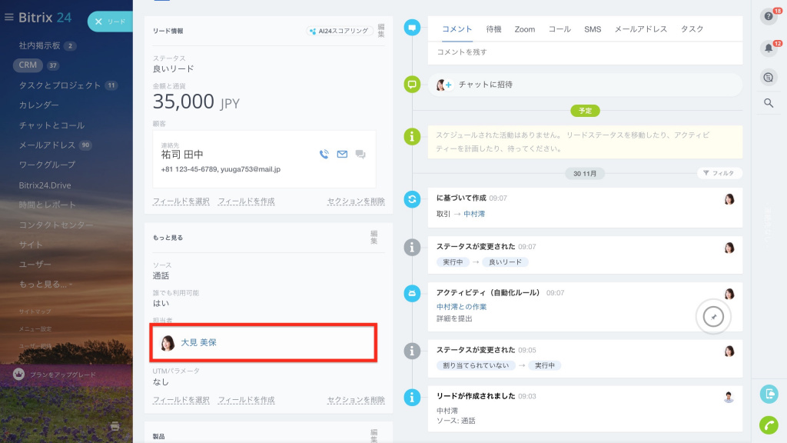Image resolution: width=787 pixels, height=443 pixels.
Task: Click チャットに招待 invite area
Action: coord(585,85)
